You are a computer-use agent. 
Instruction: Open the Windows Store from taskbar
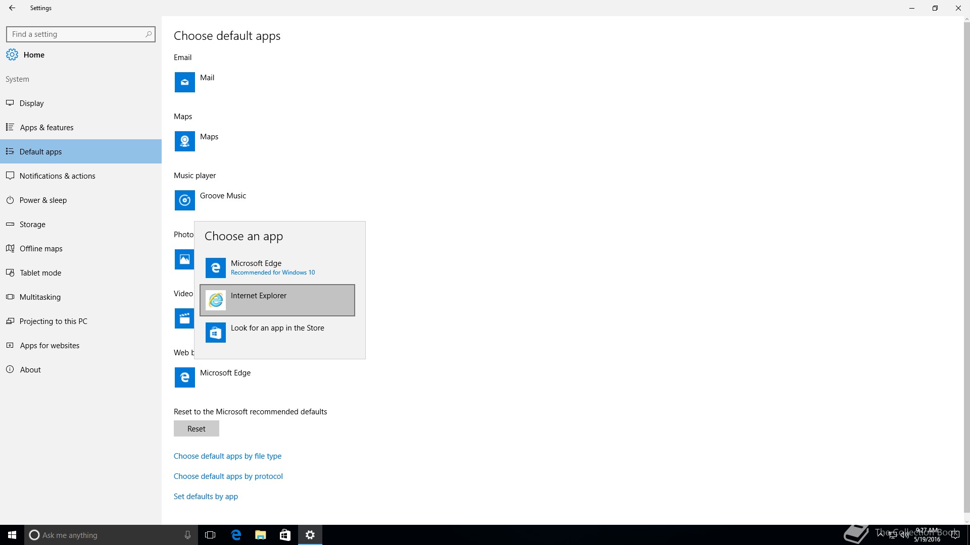pos(285,535)
